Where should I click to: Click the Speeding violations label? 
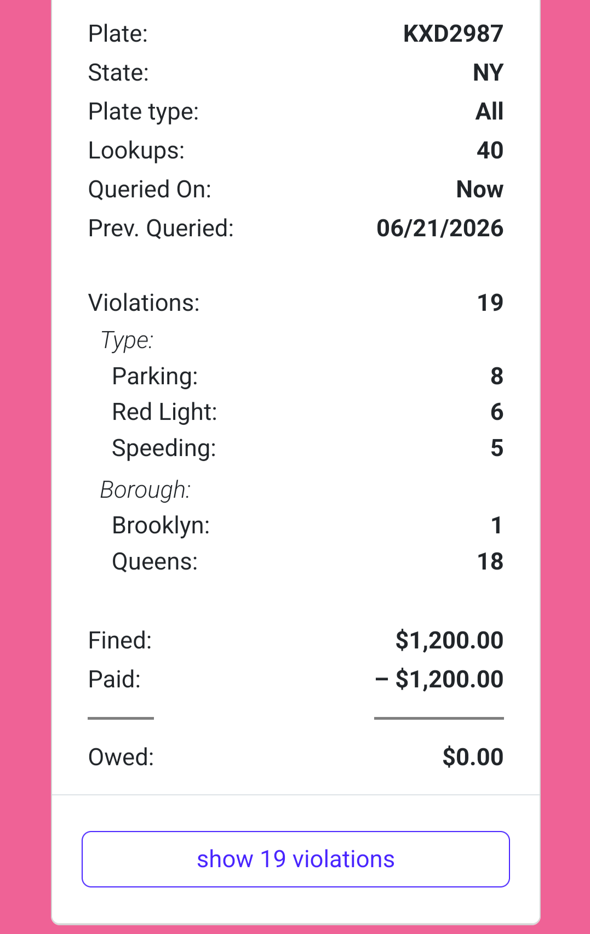point(164,448)
